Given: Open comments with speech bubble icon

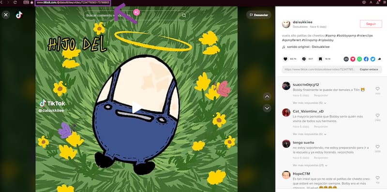Looking at the screenshot, I should tap(304, 59).
